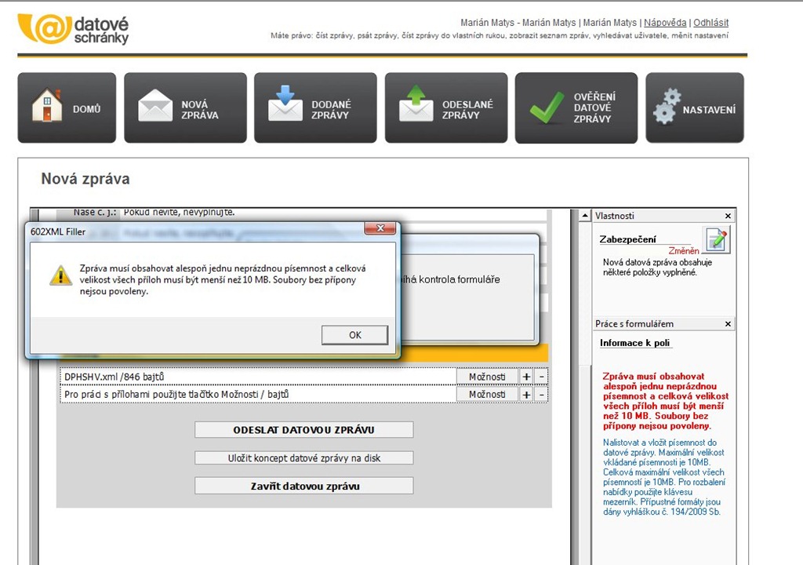Screen dimensions: 803x565
Task: Close the Práce s formulářem panel
Action: click(728, 324)
